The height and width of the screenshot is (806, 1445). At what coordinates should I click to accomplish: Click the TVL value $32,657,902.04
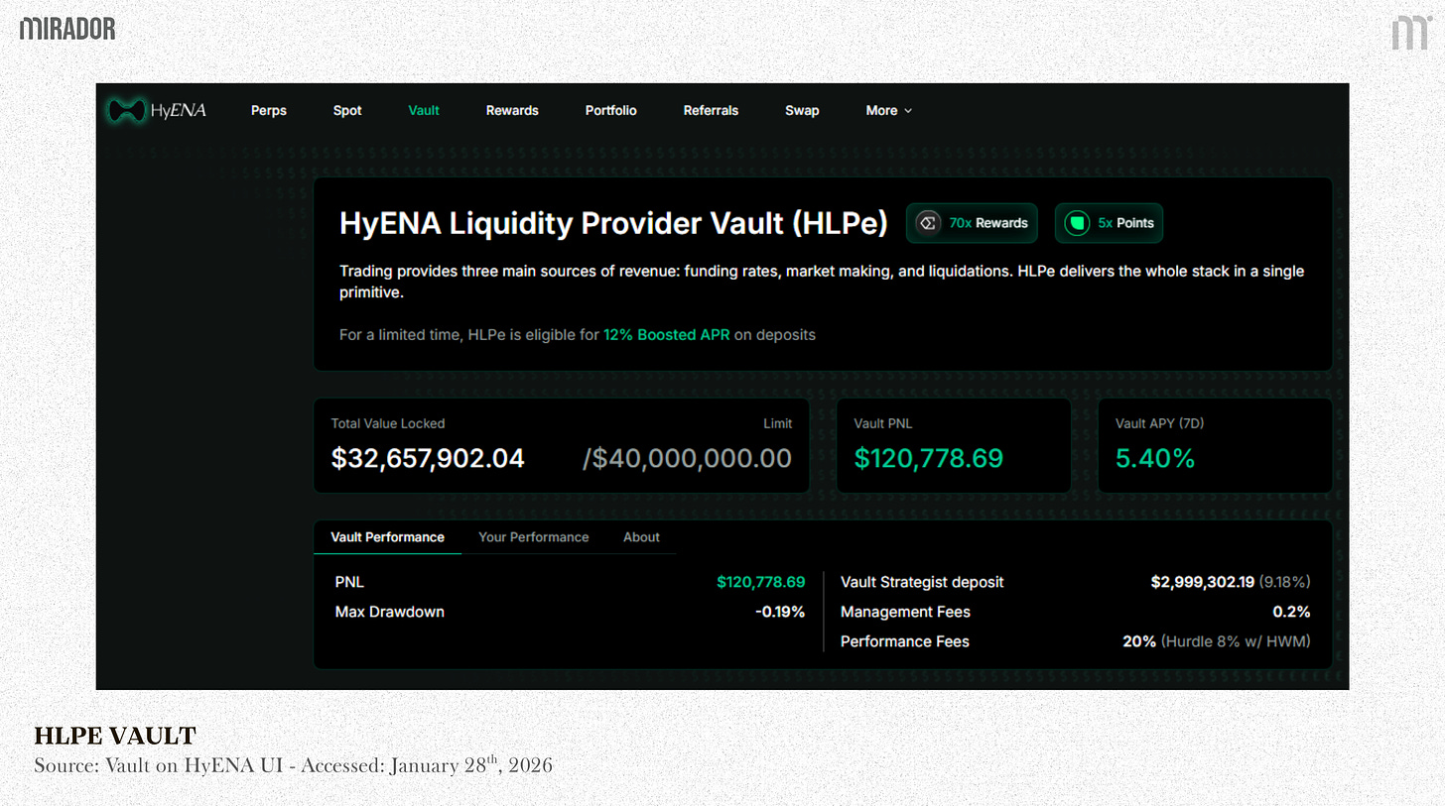coord(428,458)
